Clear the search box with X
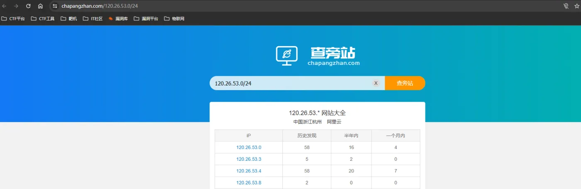 point(376,83)
